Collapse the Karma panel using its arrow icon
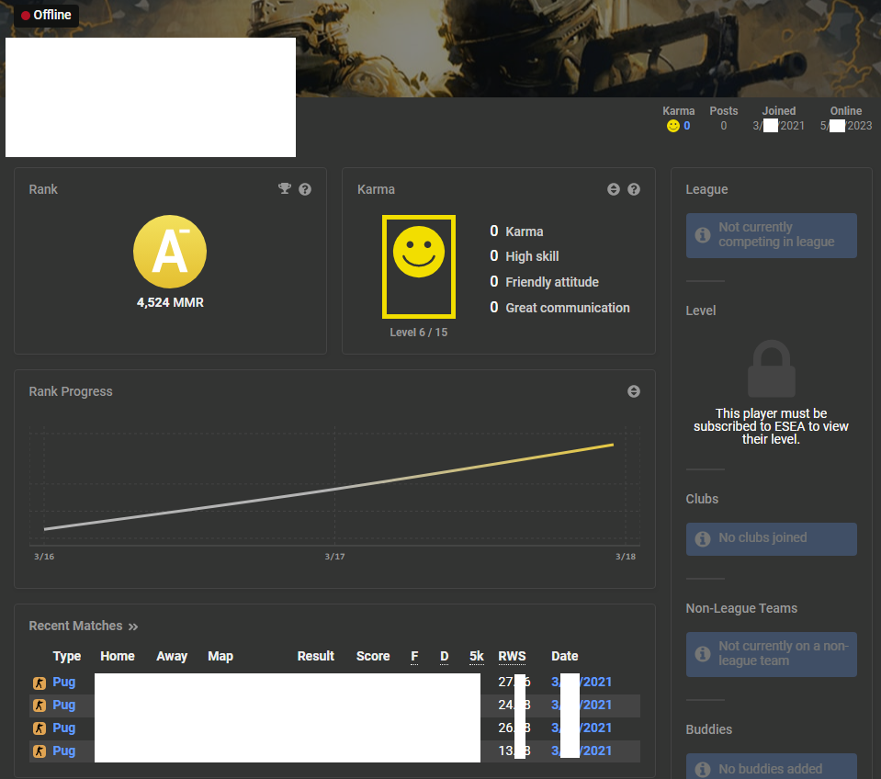The width and height of the screenshot is (881, 779). [x=614, y=189]
